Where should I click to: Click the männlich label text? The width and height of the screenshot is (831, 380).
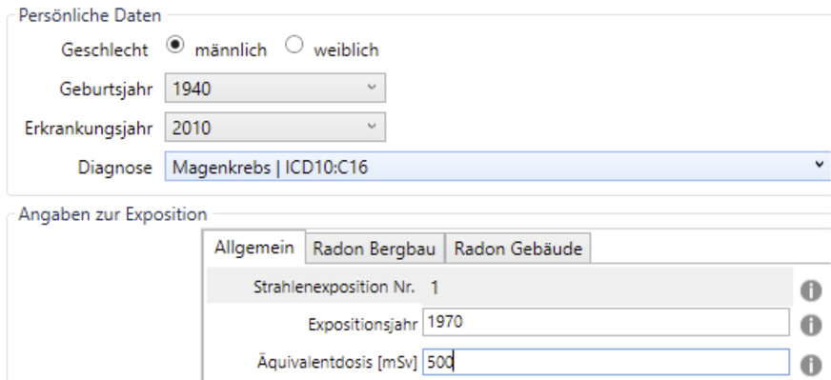[x=231, y=50]
